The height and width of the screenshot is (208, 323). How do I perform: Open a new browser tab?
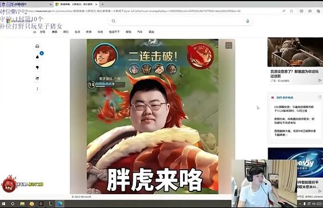(x=102, y=4)
